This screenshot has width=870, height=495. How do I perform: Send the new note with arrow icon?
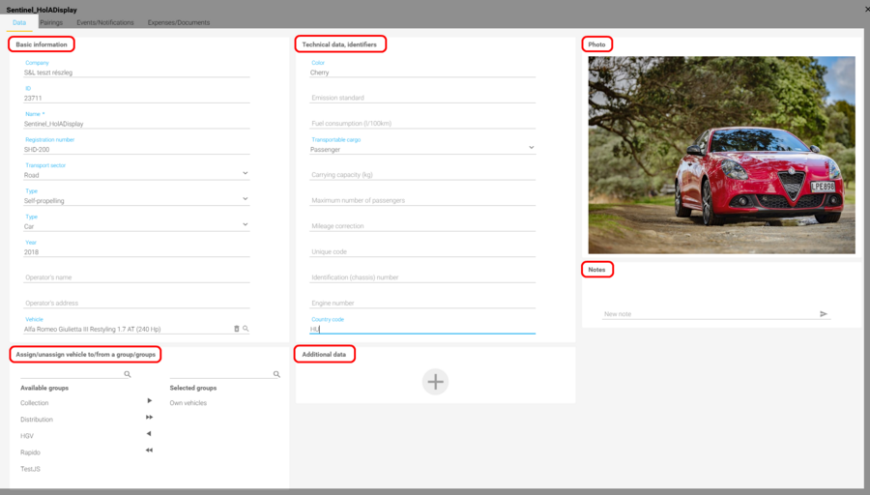click(x=824, y=313)
